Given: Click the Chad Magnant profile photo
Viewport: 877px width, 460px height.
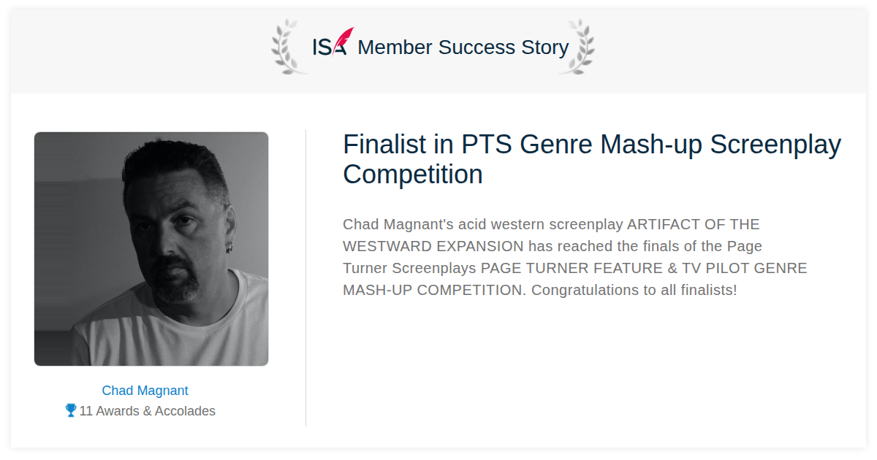Looking at the screenshot, I should click(x=151, y=249).
